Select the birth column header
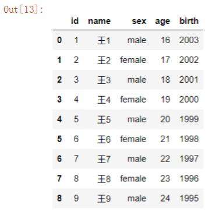 click(189, 21)
